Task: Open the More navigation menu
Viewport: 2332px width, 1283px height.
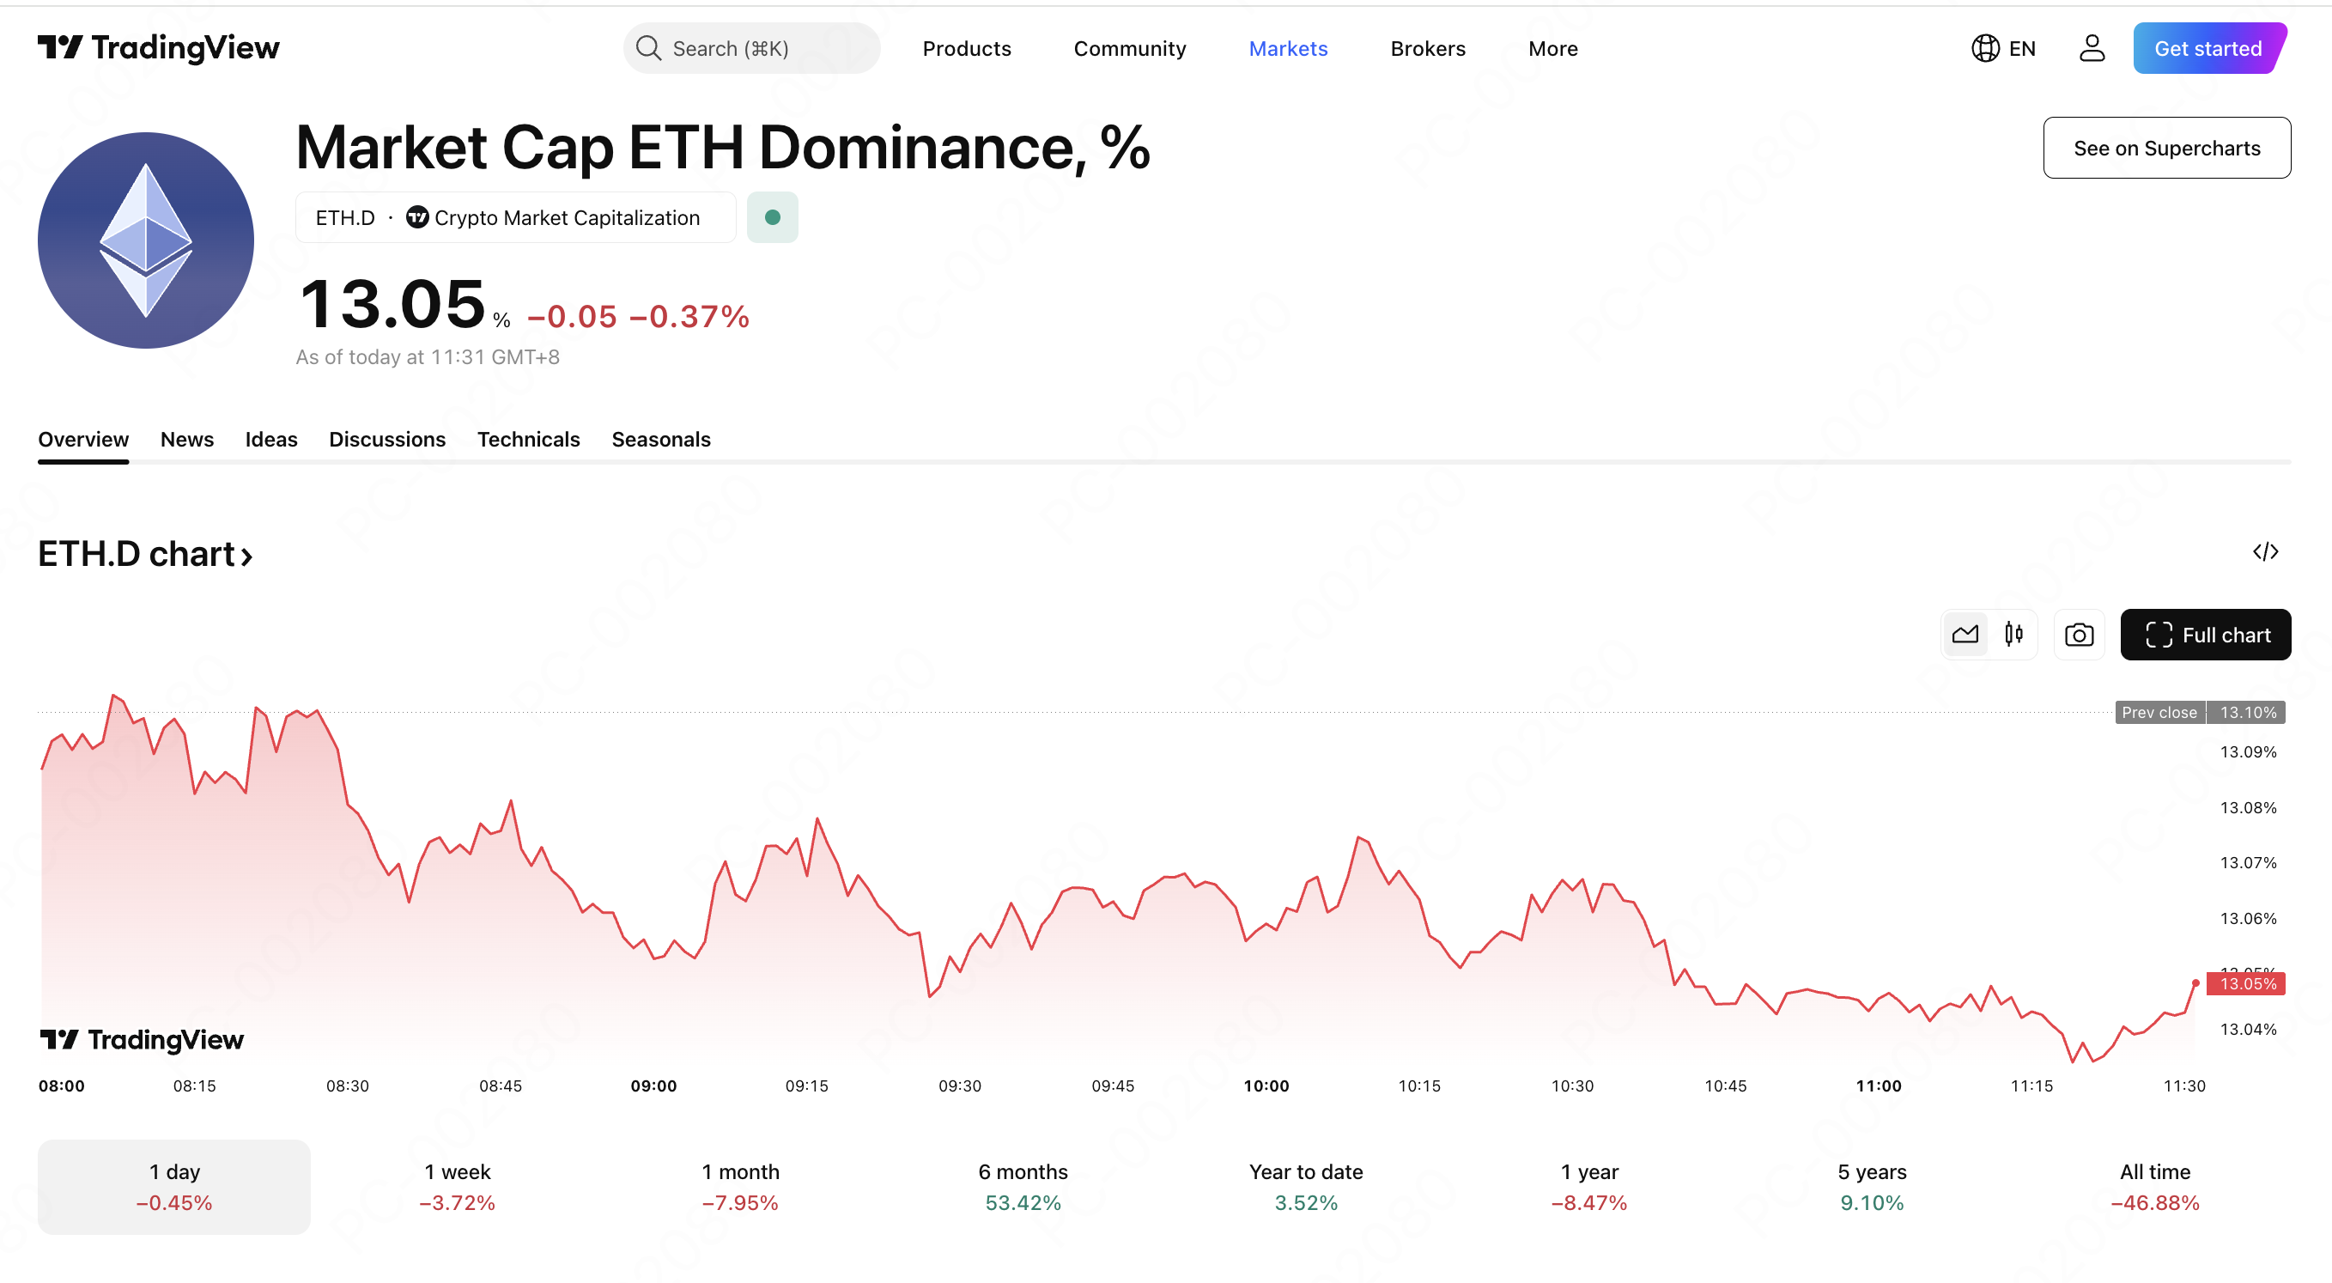Action: pos(1552,48)
